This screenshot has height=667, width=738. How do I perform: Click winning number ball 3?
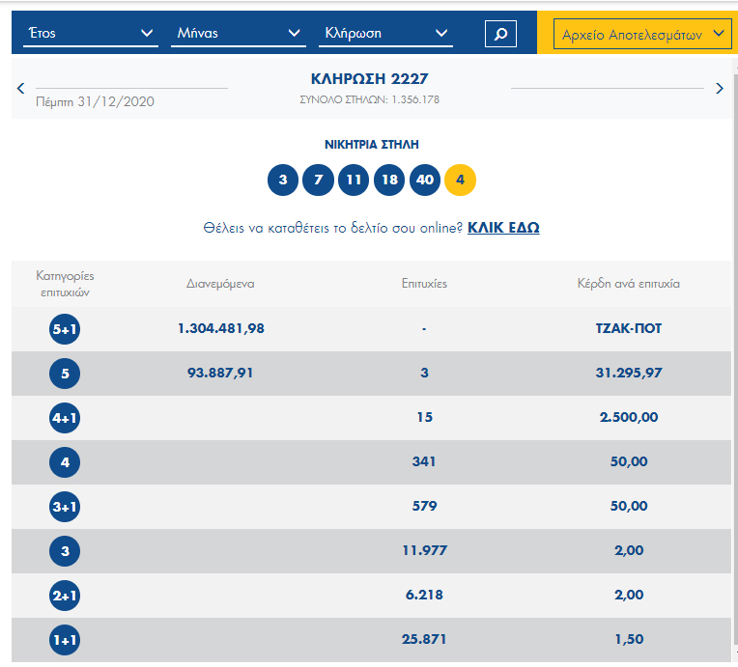(283, 180)
